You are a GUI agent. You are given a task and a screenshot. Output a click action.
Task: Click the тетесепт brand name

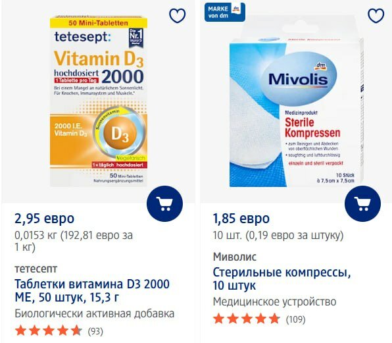(36, 269)
